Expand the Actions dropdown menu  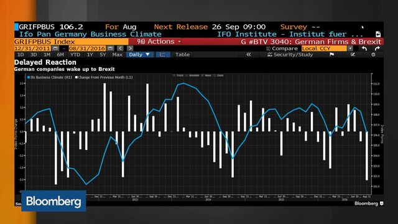(159, 42)
